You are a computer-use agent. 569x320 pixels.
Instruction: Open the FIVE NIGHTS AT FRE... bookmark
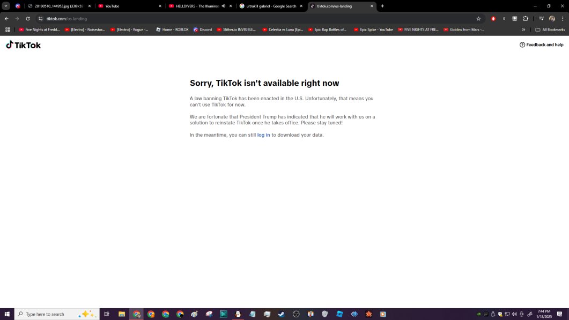pos(418,30)
